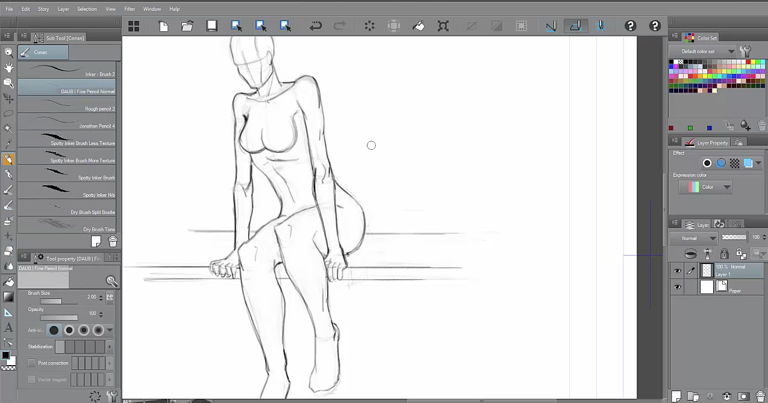Select the Figure ruler triangle tool
The height and width of the screenshot is (403, 768).
coord(8,312)
